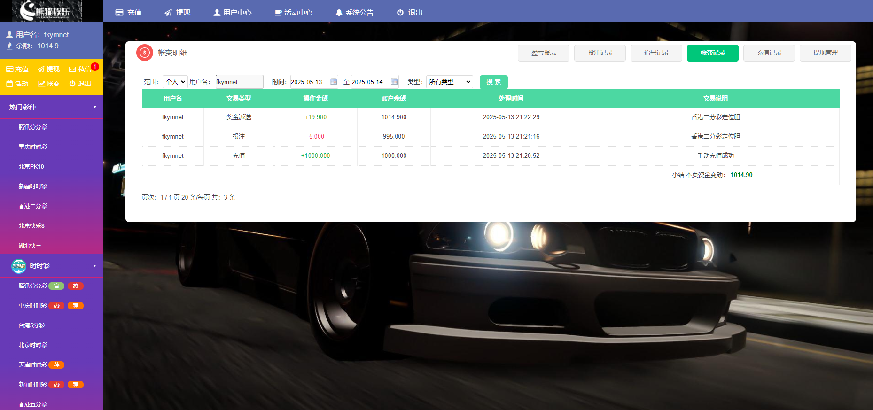Image resolution: width=873 pixels, height=410 pixels.
Task: Open private messages with notification badge
Action: (x=80, y=69)
